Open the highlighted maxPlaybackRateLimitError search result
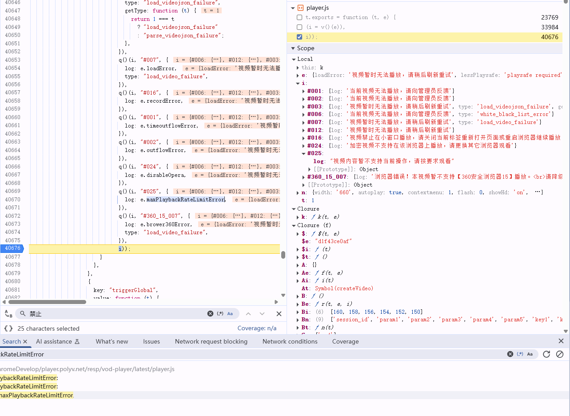This screenshot has height=416, width=570. click(37, 395)
